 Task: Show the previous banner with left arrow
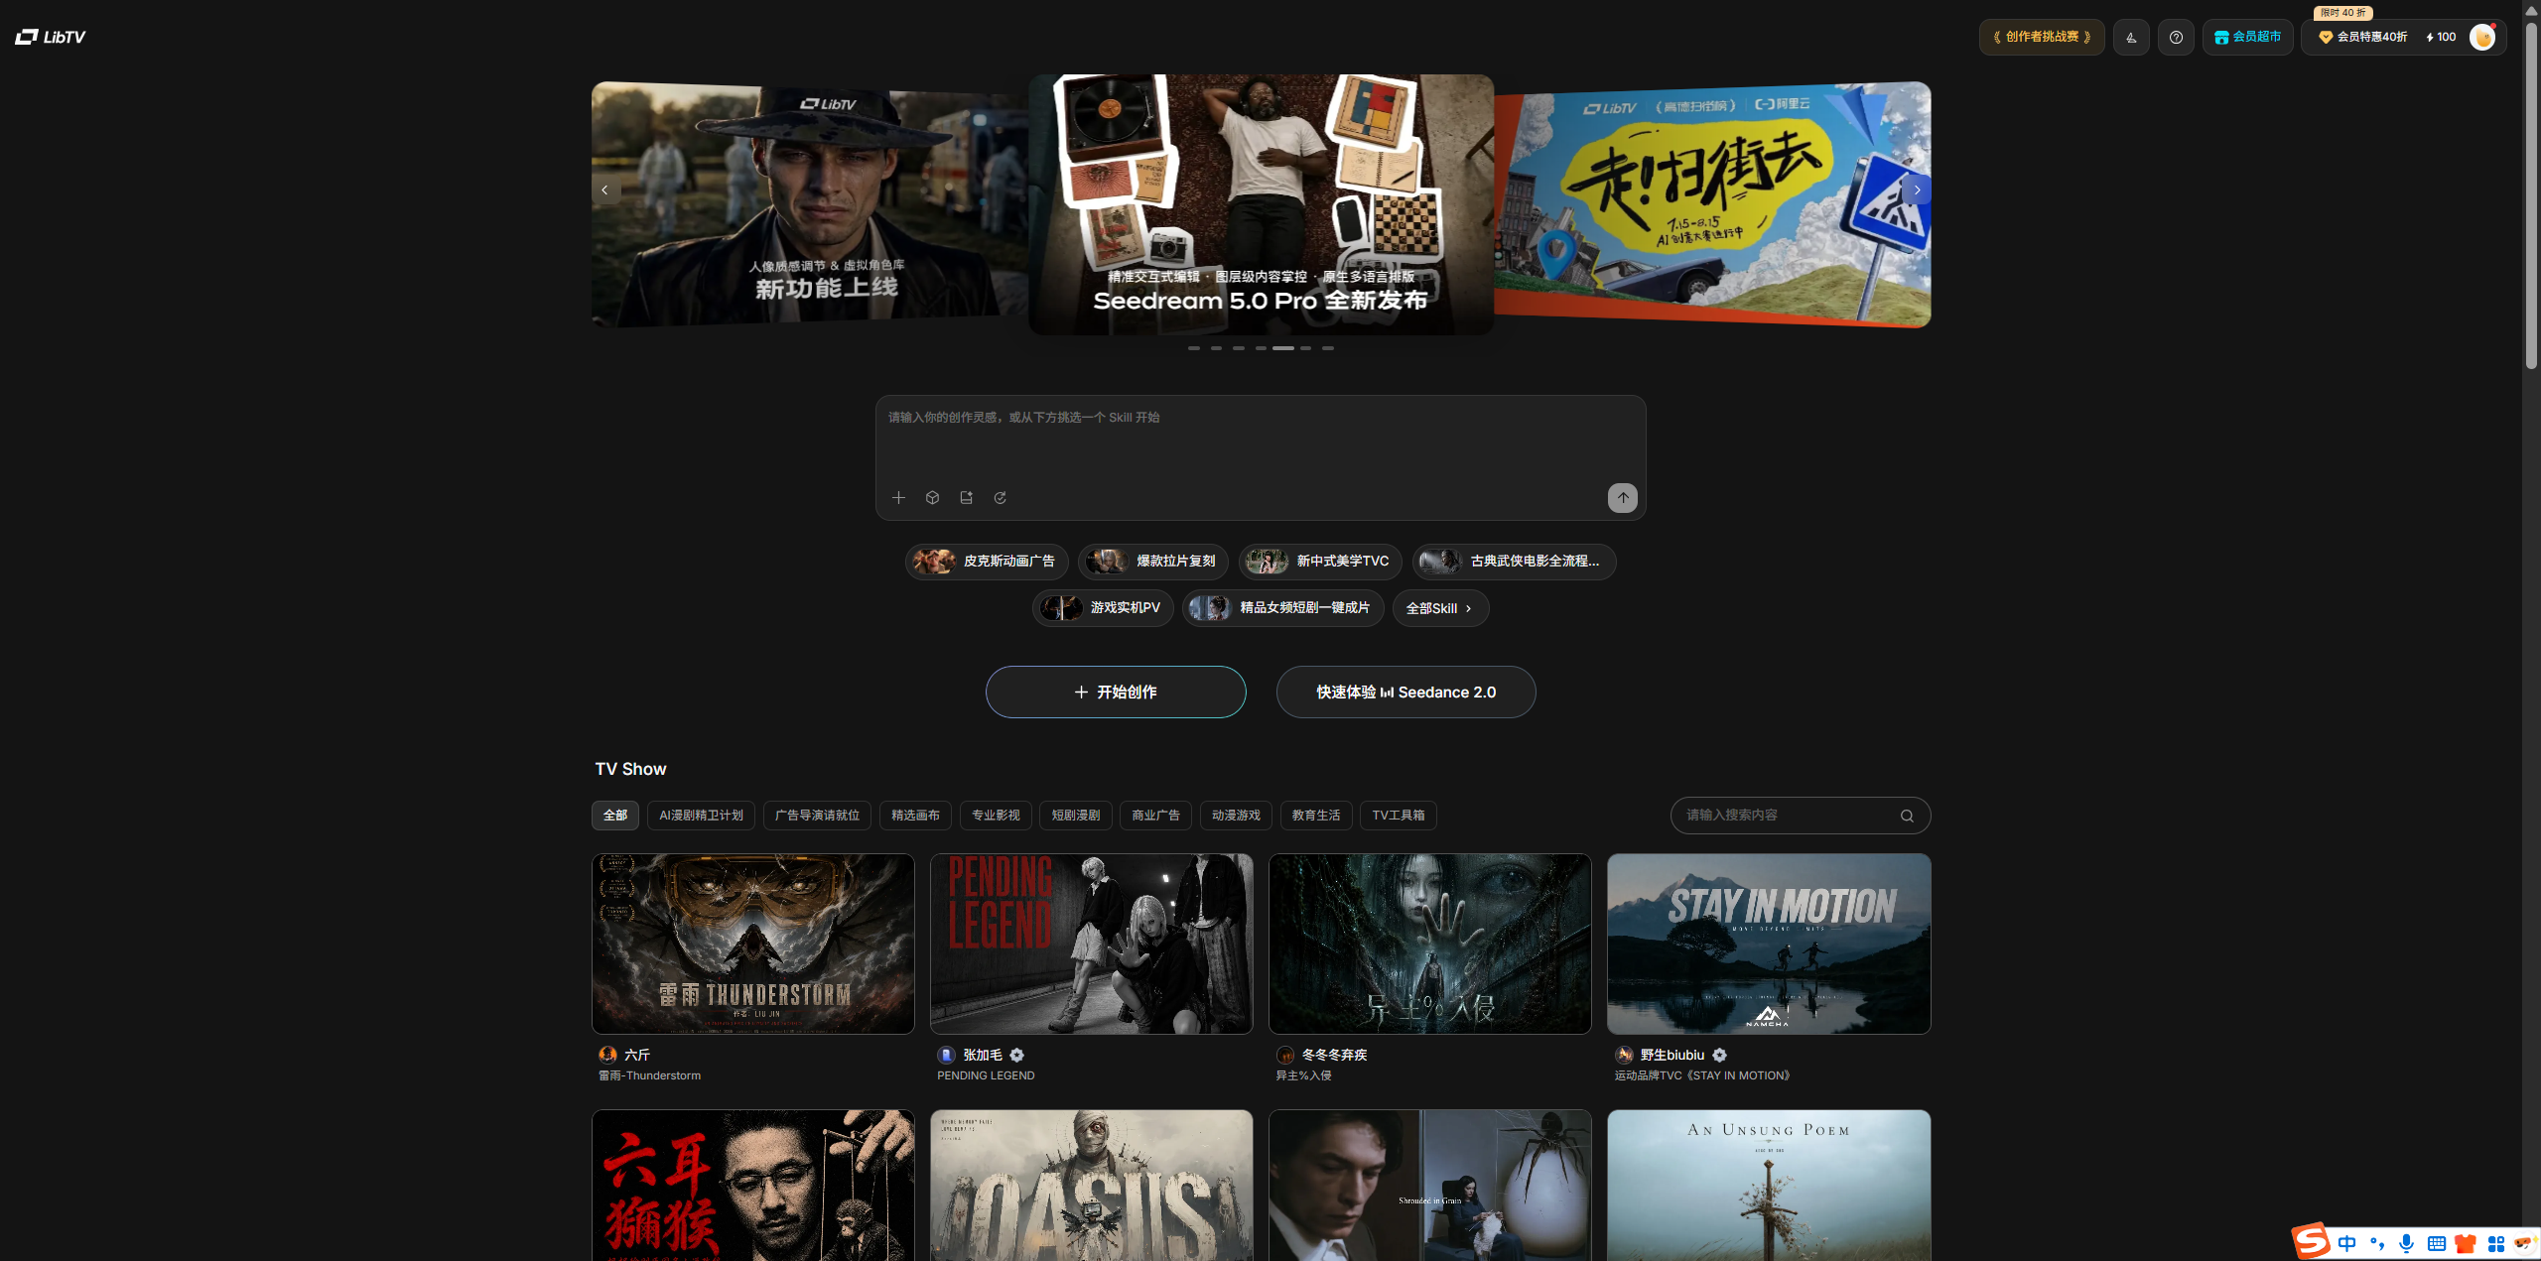[604, 189]
